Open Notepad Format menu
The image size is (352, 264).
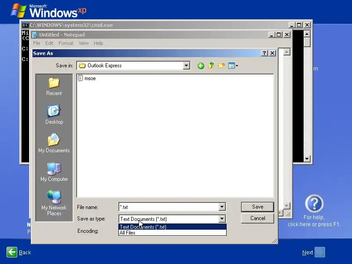(66, 43)
